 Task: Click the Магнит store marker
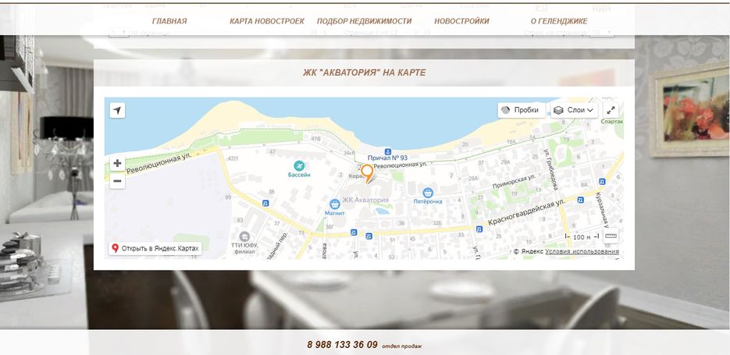pyautogui.click(x=334, y=204)
